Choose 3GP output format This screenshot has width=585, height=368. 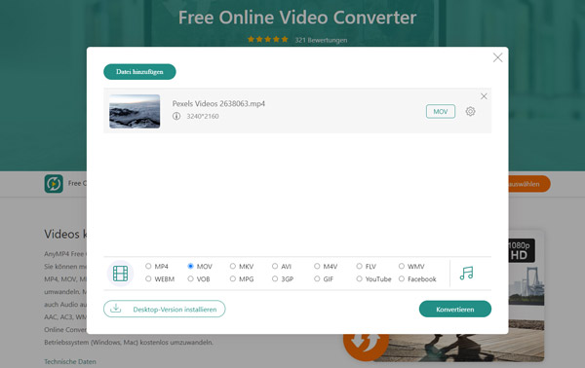(275, 278)
